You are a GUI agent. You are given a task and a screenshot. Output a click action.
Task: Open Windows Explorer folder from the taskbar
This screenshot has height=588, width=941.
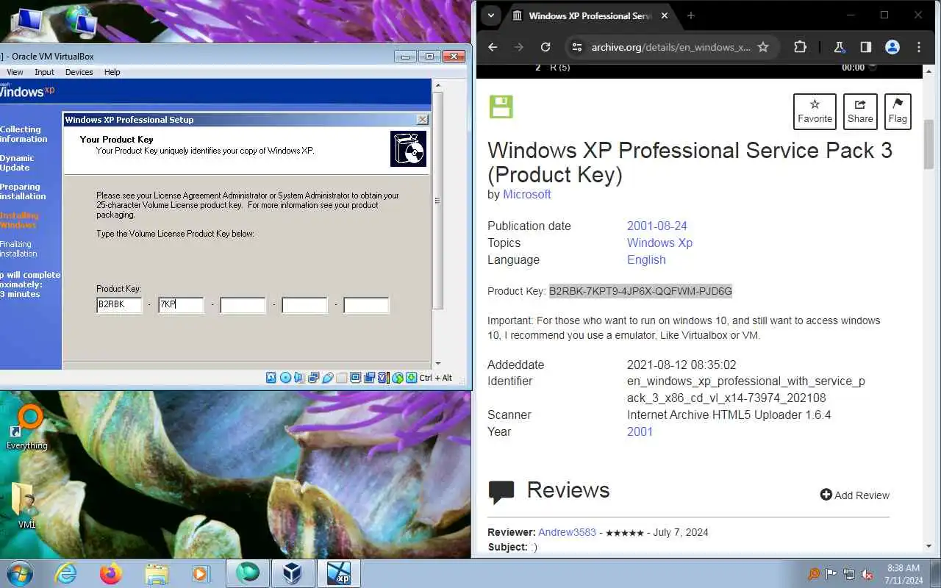pos(157,573)
